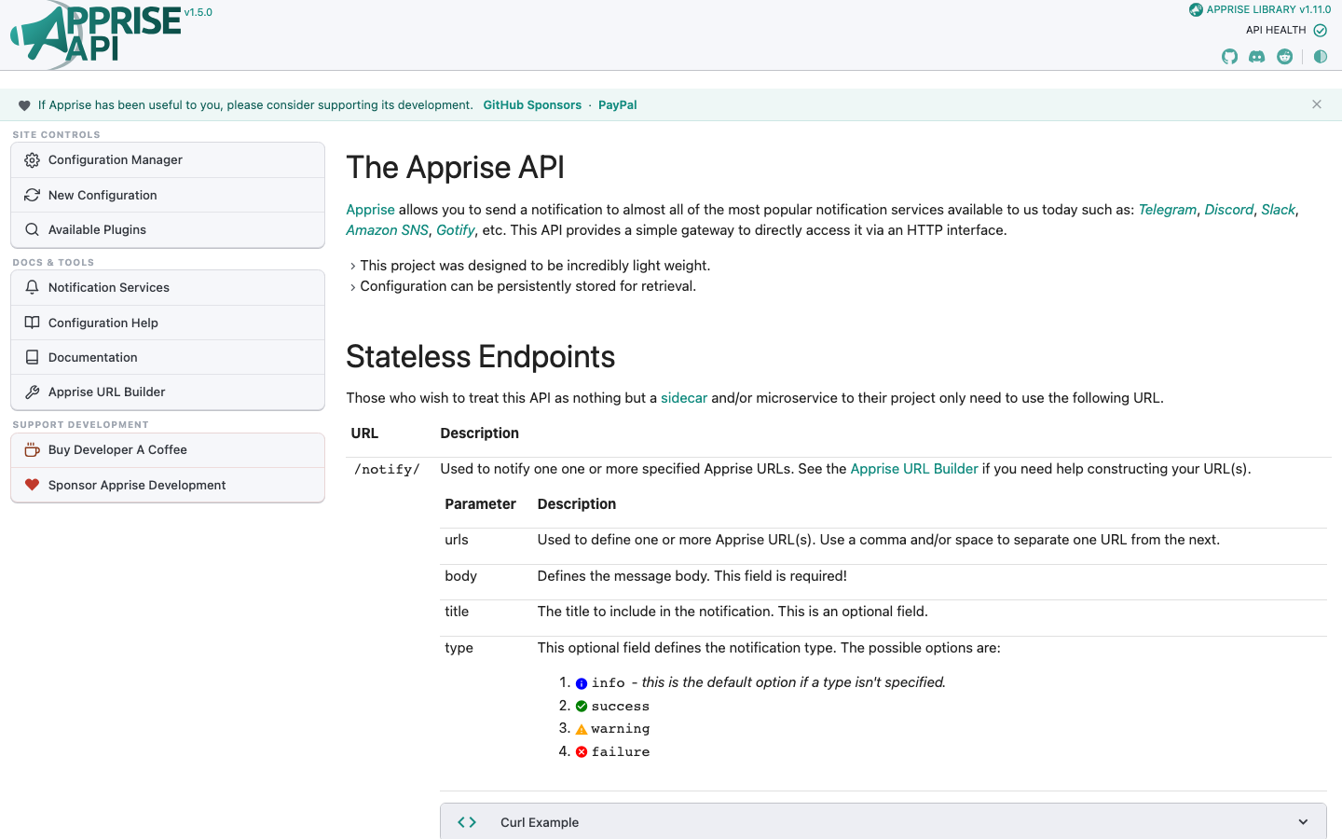The width and height of the screenshot is (1342, 839).
Task: Open Configuration Help in sidebar
Action: 168,323
